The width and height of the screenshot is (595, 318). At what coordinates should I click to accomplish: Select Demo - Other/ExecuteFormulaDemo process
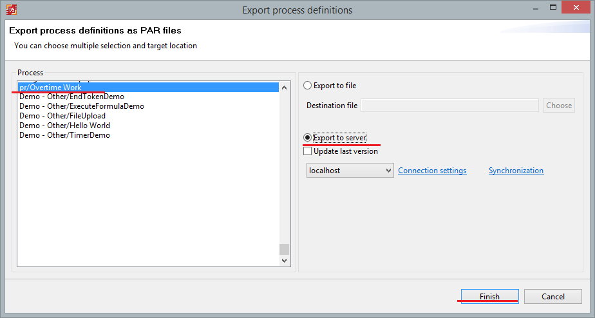(82, 106)
